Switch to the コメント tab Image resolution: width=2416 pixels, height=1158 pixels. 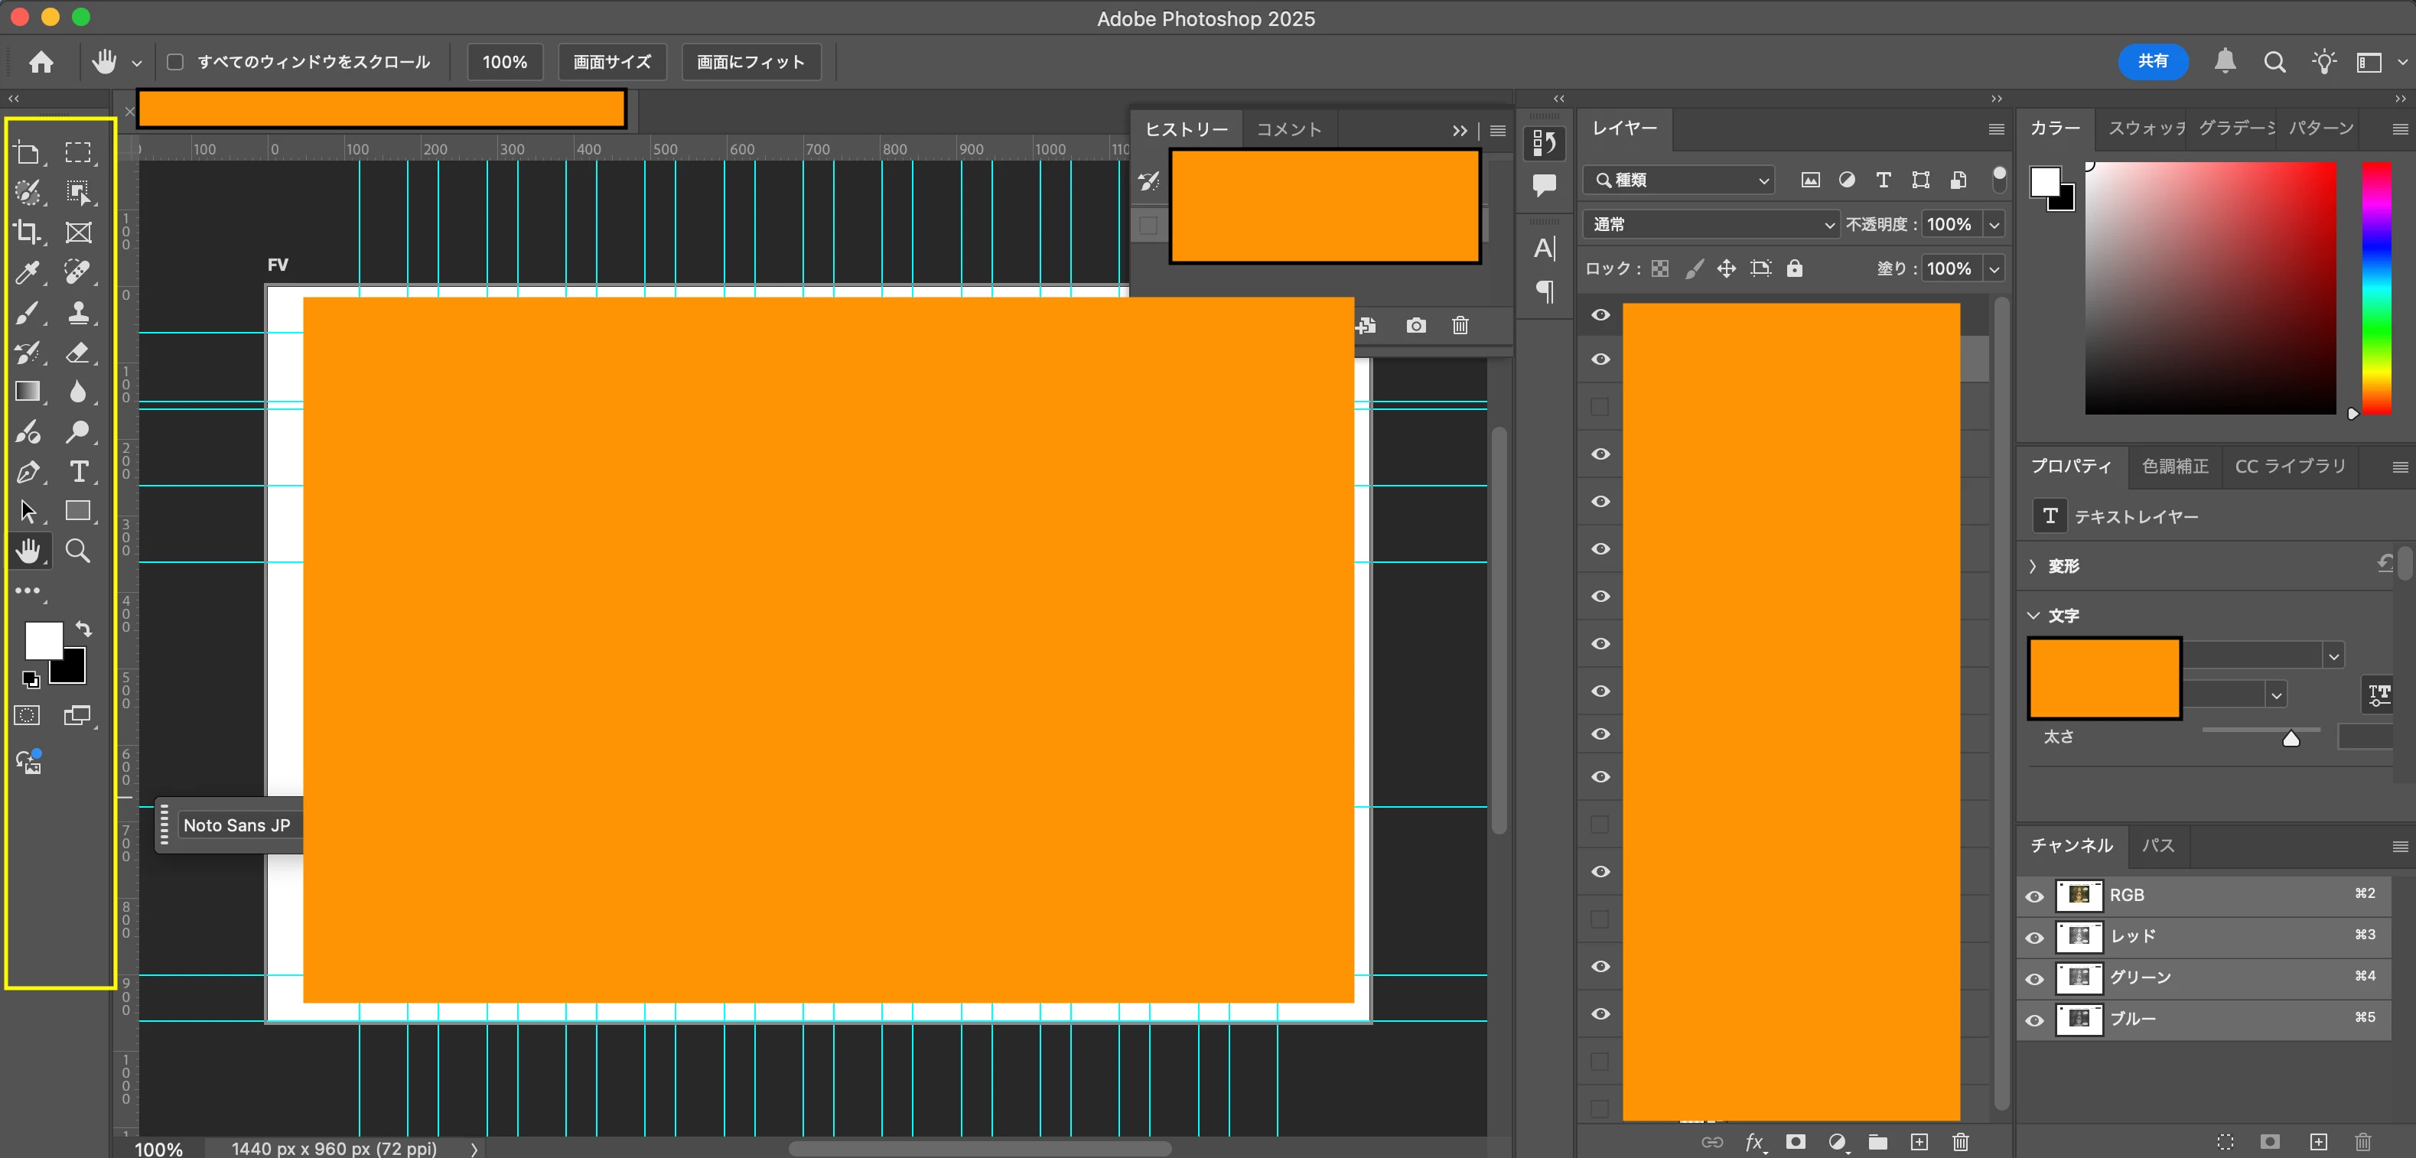point(1288,129)
